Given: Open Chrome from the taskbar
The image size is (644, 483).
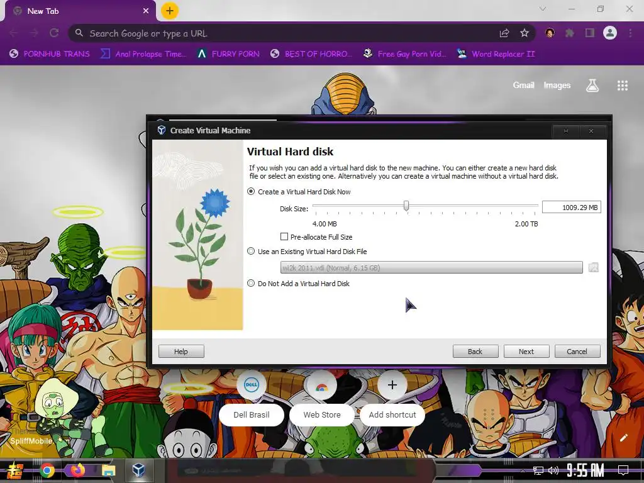Looking at the screenshot, I should click(x=47, y=470).
